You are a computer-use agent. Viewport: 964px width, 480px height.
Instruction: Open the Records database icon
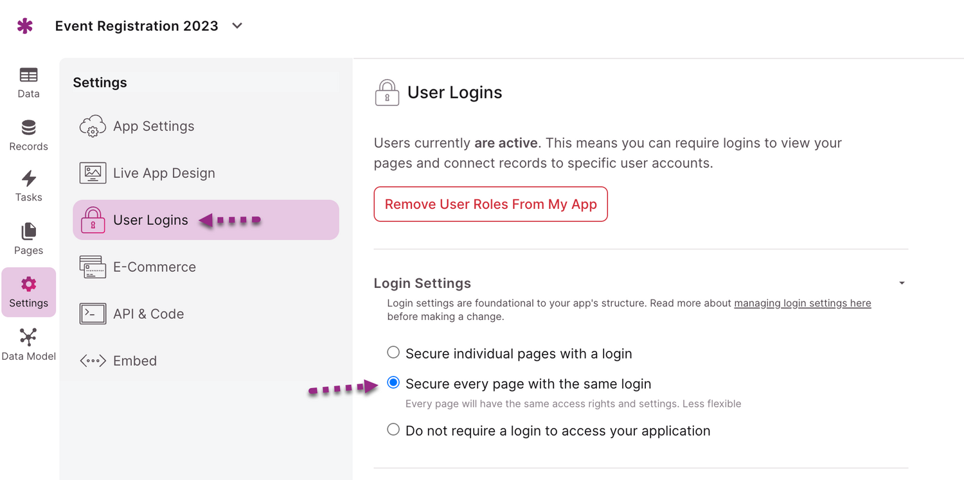click(x=28, y=128)
